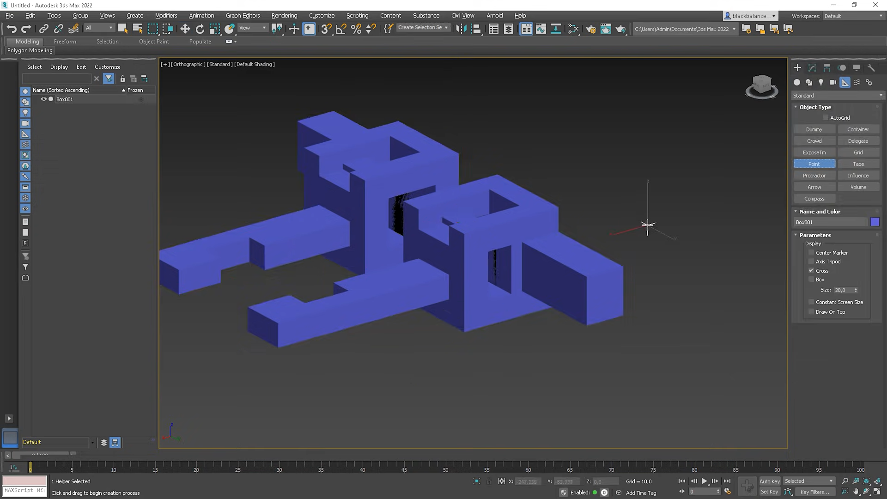Viewport: 887px width, 499px height.
Task: Click Box001 color swatch in Name and Color
Action: click(876, 222)
